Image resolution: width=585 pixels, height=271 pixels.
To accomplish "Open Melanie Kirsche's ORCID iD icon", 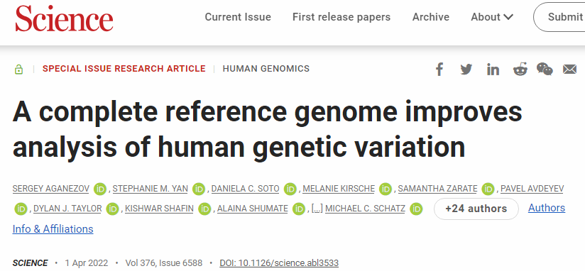I will pos(386,189).
